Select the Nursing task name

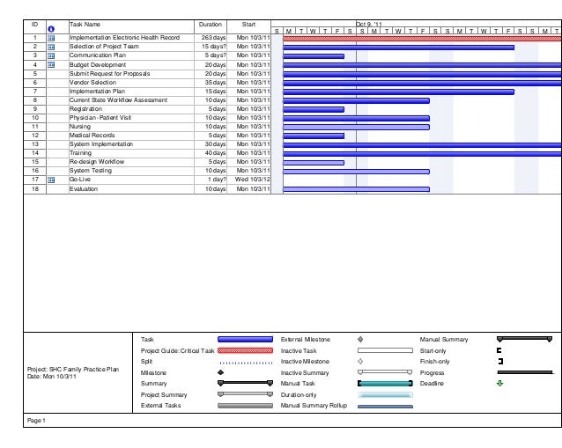[80, 127]
